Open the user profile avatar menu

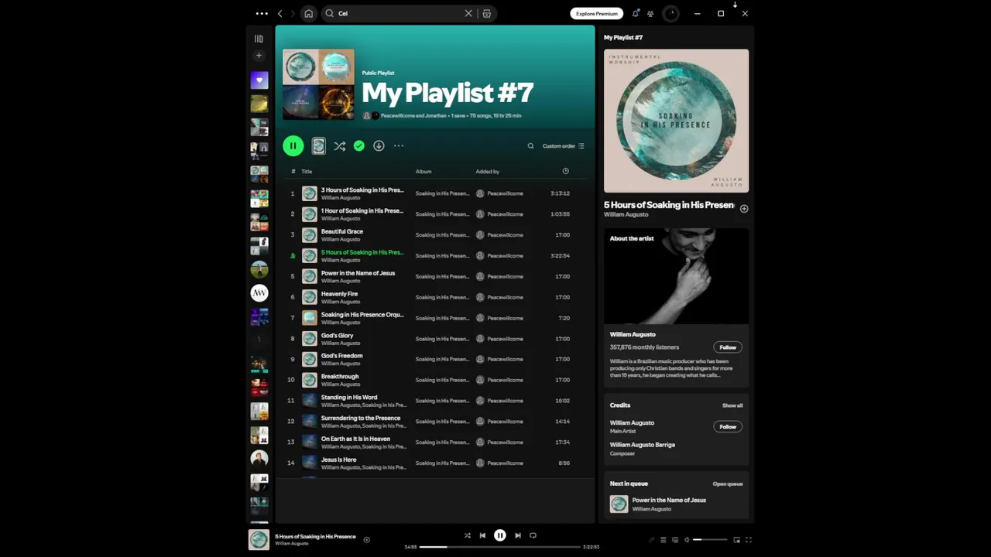[670, 13]
